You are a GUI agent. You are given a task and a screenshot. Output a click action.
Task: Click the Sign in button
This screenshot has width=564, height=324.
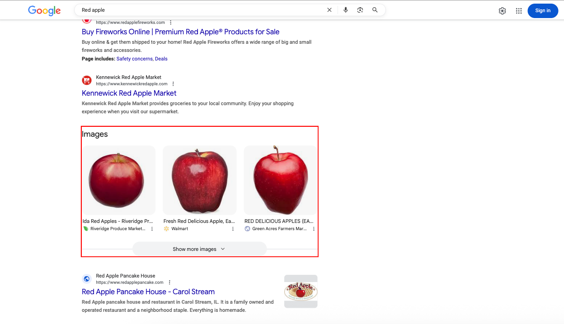(543, 10)
